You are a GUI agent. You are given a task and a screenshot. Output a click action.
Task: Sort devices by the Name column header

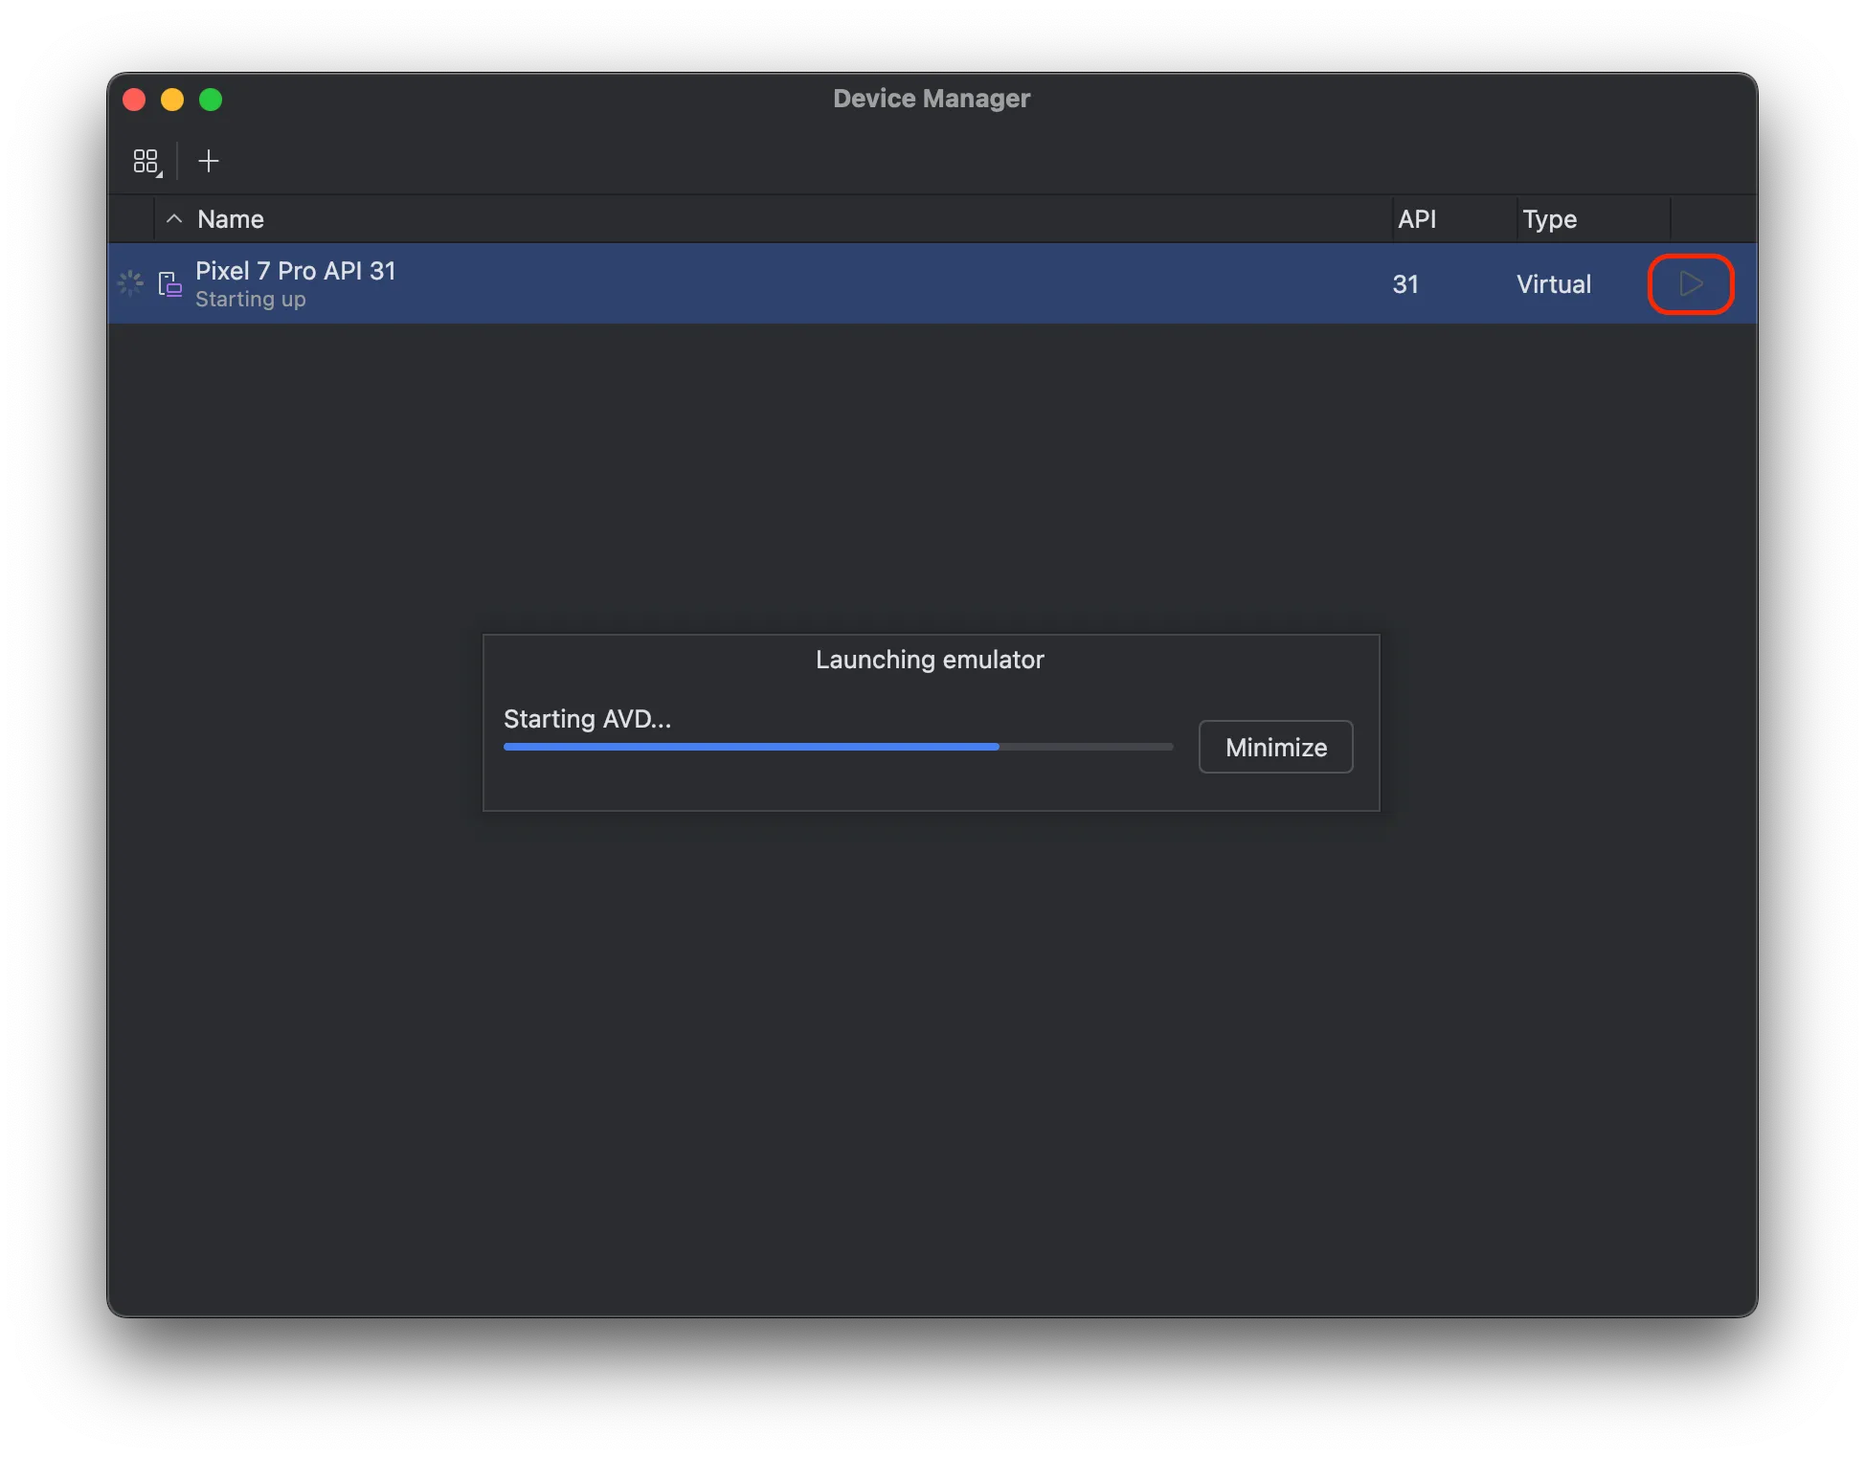point(231,219)
